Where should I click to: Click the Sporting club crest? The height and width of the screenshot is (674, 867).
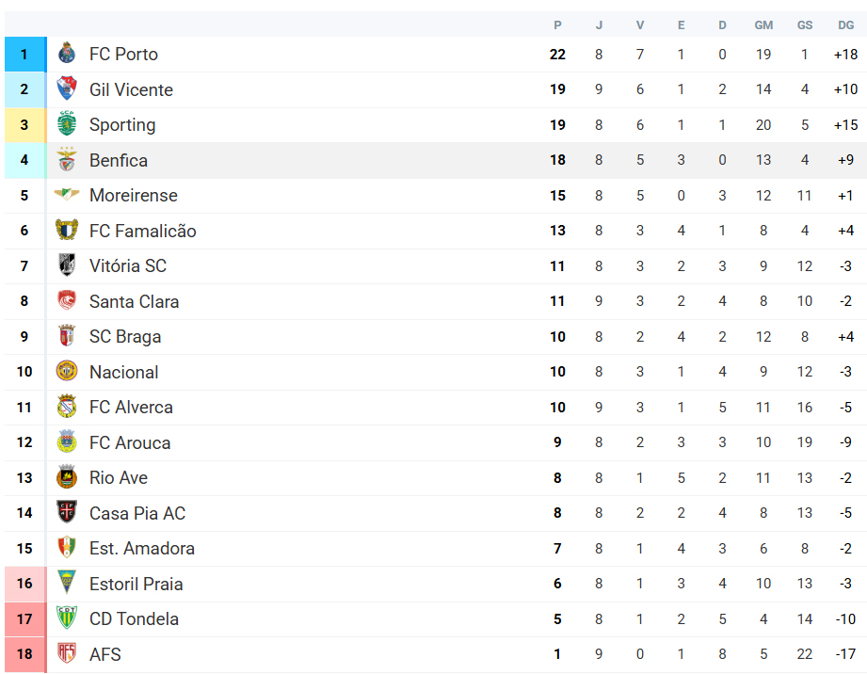[67, 124]
